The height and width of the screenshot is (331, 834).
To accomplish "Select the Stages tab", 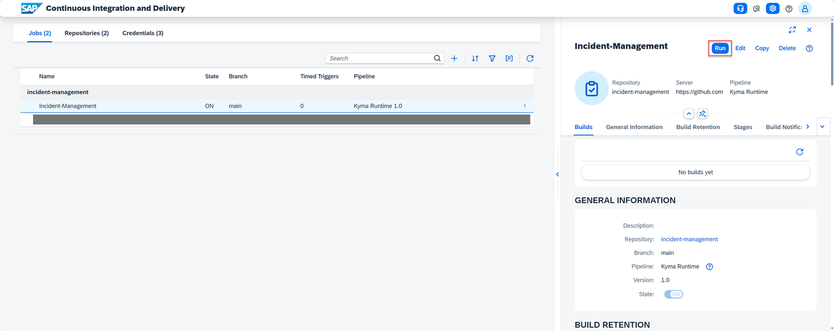I will point(742,127).
